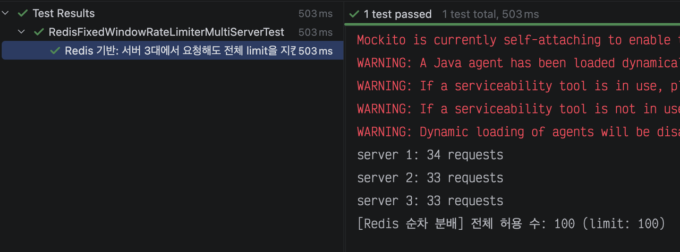Image resolution: width=680 pixels, height=252 pixels.
Task: Select RedisFixedWindowRateLimiterMultiServerTest class row
Action: click(x=172, y=32)
